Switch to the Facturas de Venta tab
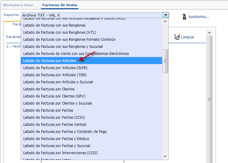The width and height of the screenshot is (228, 163). pos(60,5)
